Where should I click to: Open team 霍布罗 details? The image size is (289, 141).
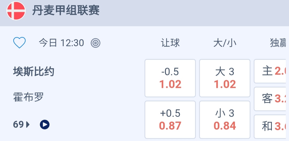pos(28,97)
